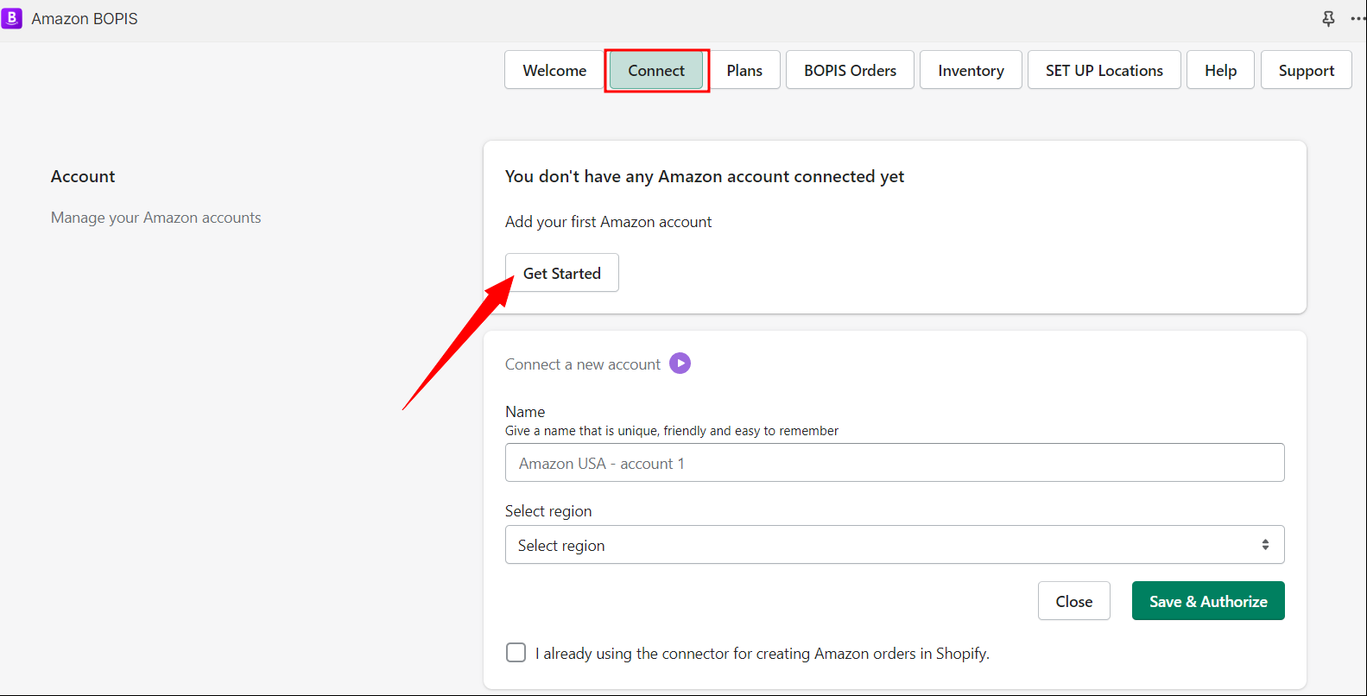Click the Amazon BOPIS app title
This screenshot has width=1367, height=696.
[85, 18]
